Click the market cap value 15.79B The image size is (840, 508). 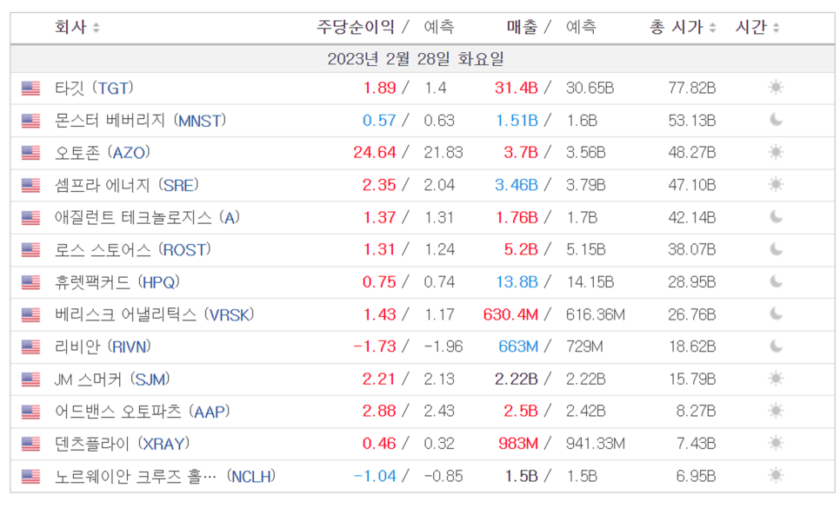(x=691, y=379)
